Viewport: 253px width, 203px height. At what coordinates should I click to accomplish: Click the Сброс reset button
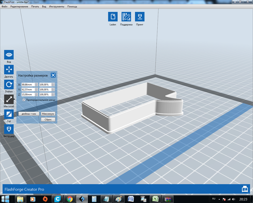click(x=48, y=119)
